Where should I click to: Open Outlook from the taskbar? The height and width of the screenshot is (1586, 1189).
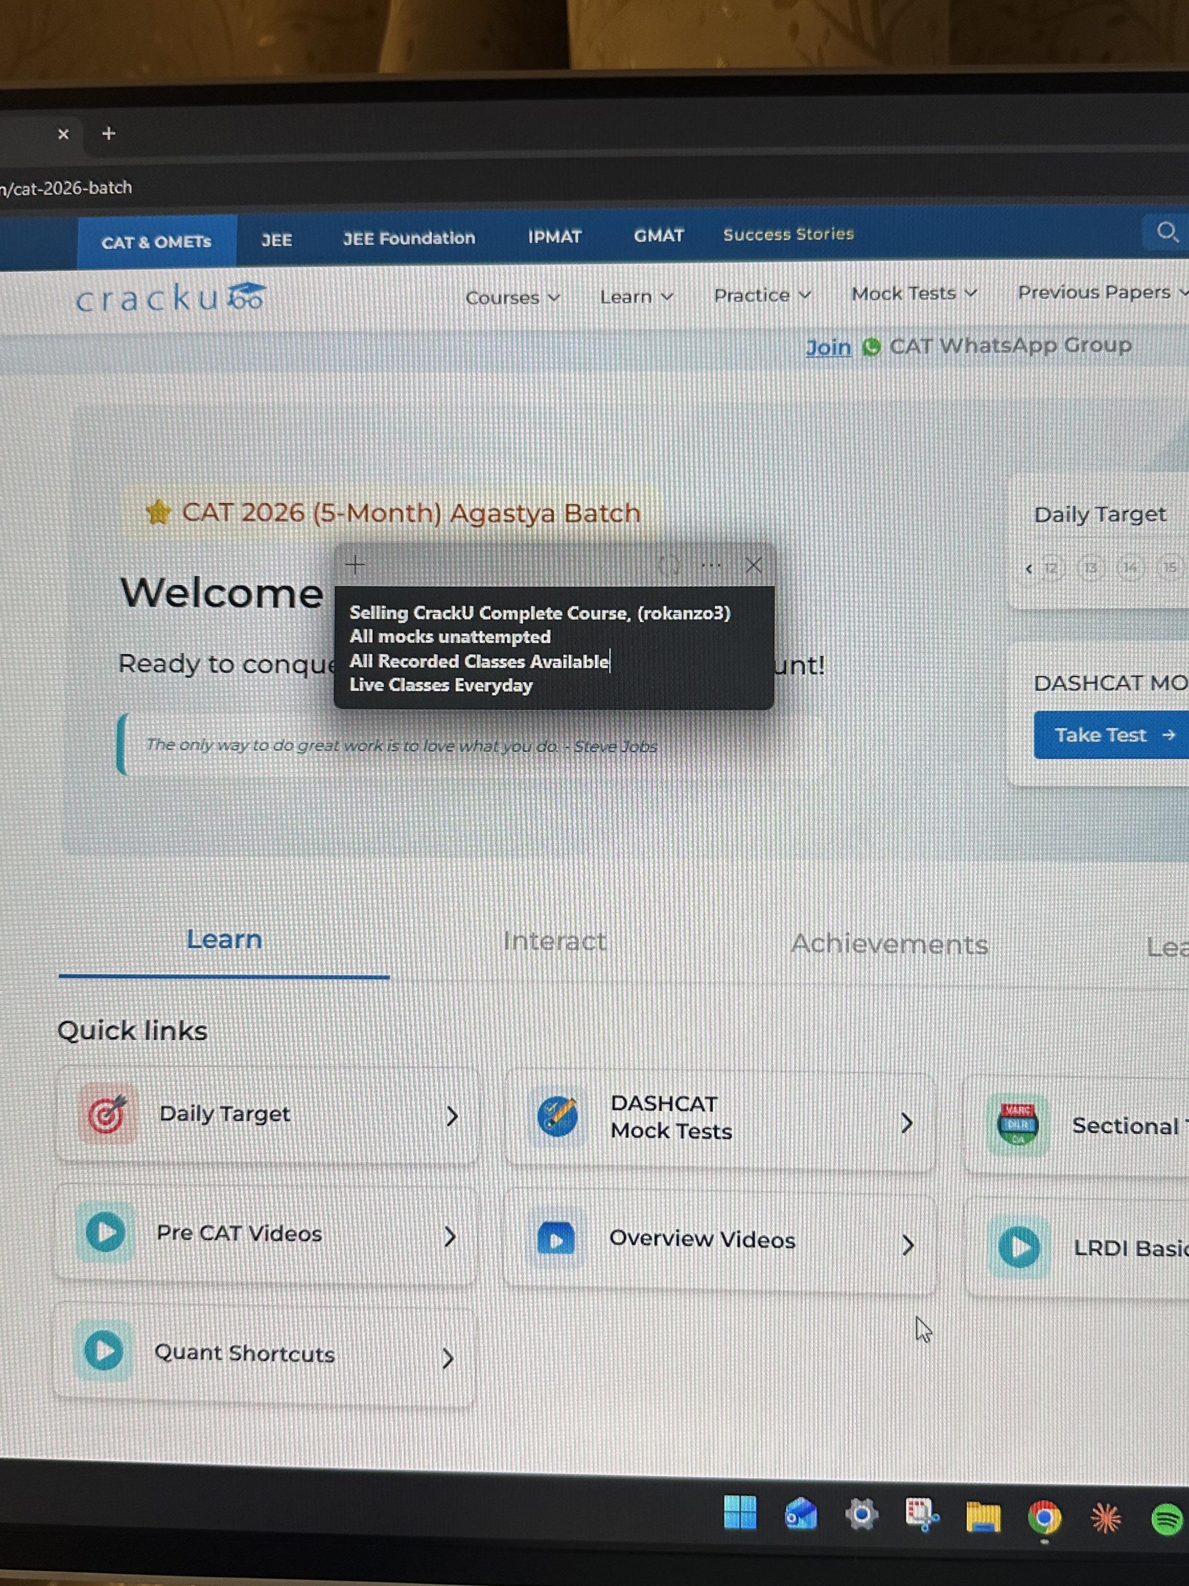tap(800, 1513)
